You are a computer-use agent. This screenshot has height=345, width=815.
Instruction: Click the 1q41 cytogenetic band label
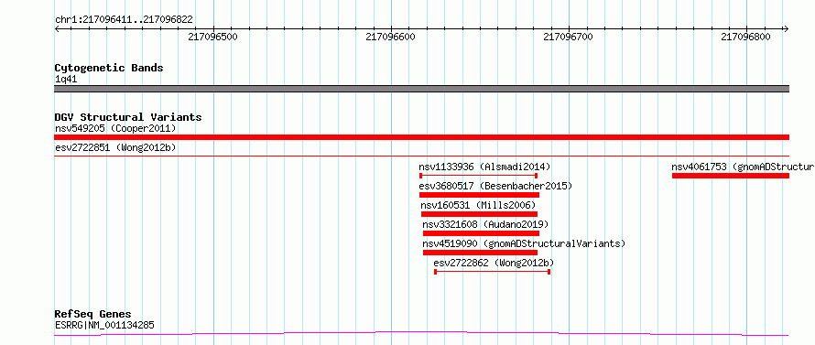(66, 80)
